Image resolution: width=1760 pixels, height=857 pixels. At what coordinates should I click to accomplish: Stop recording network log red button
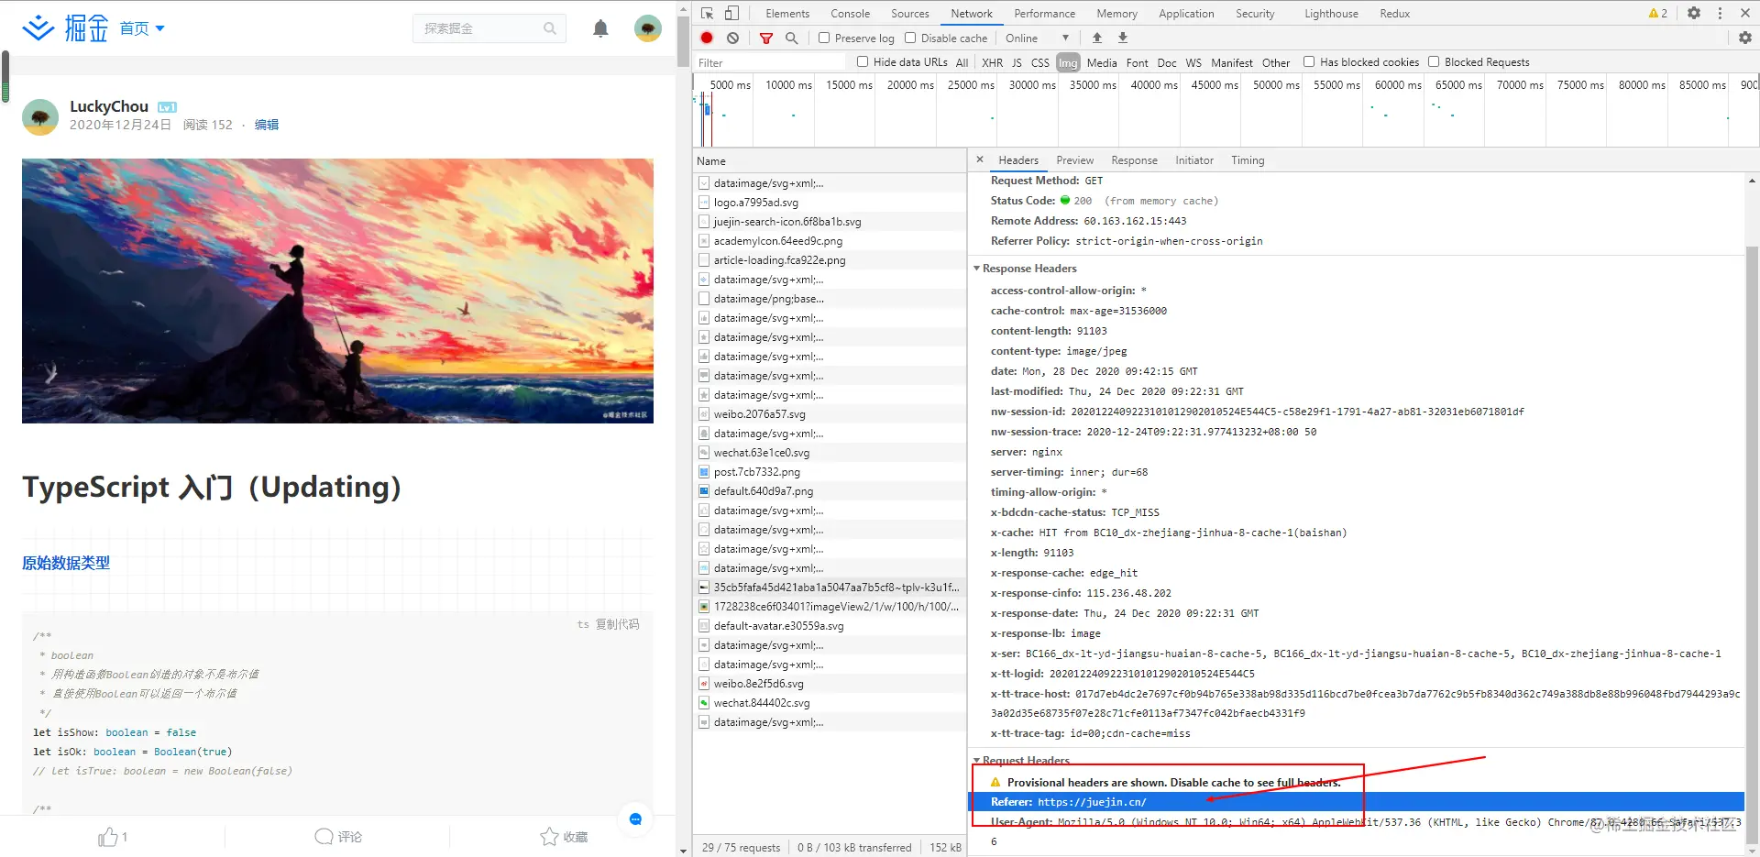click(x=707, y=38)
